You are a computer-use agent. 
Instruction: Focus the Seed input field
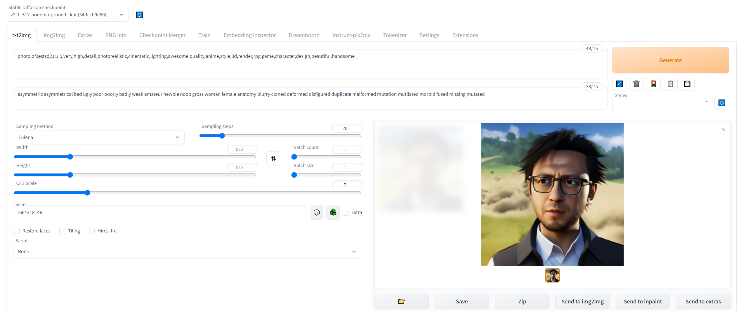tap(160, 213)
